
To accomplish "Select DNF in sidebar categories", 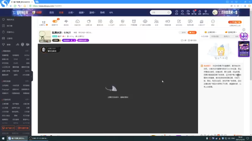I will point(28,59).
